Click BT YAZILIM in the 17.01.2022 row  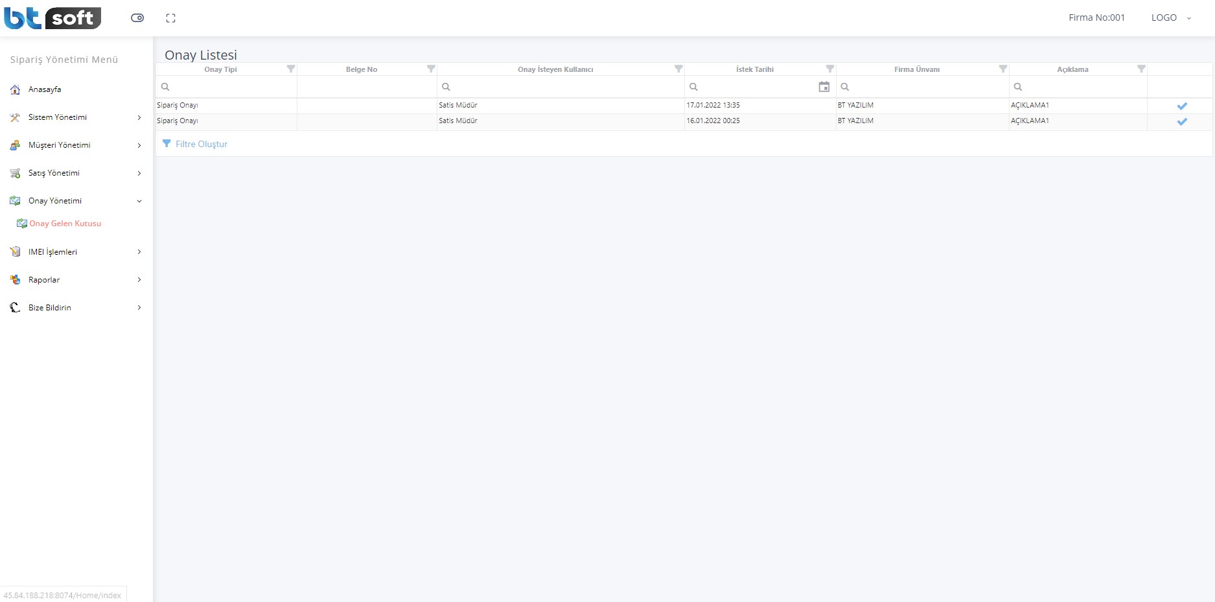click(x=855, y=105)
